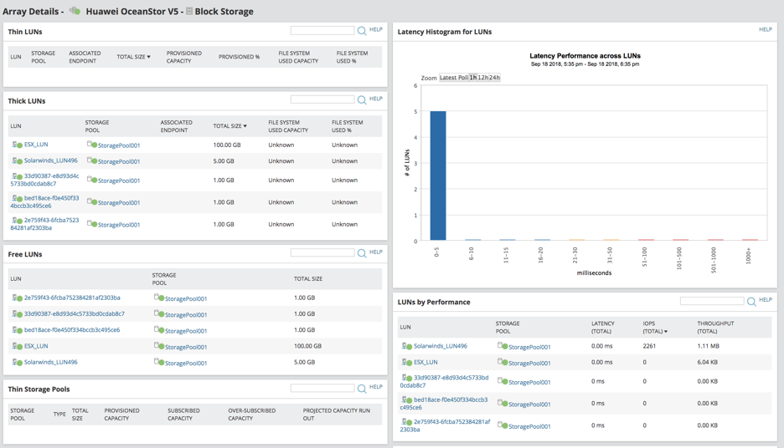Click the Block Storage icon in page title
This screenshot has width=784, height=448.
pos(189,12)
